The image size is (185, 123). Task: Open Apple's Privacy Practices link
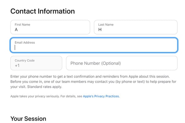coord(101,96)
